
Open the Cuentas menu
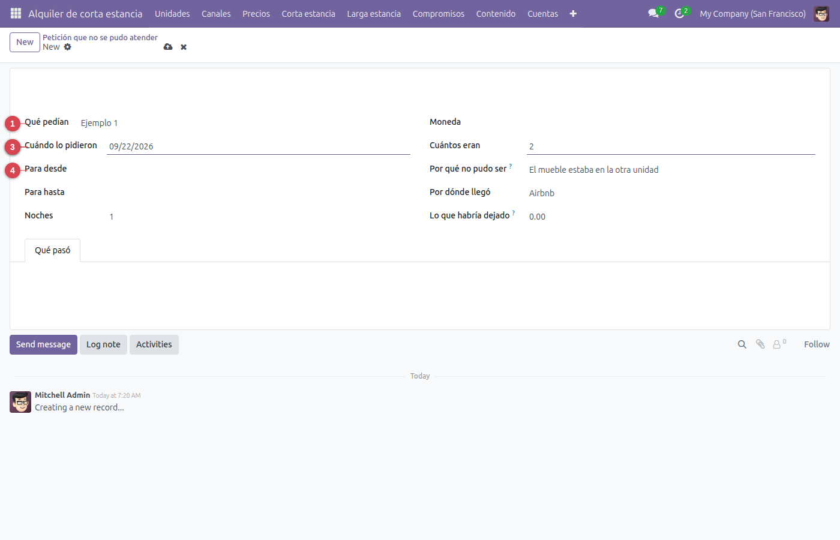coord(543,13)
